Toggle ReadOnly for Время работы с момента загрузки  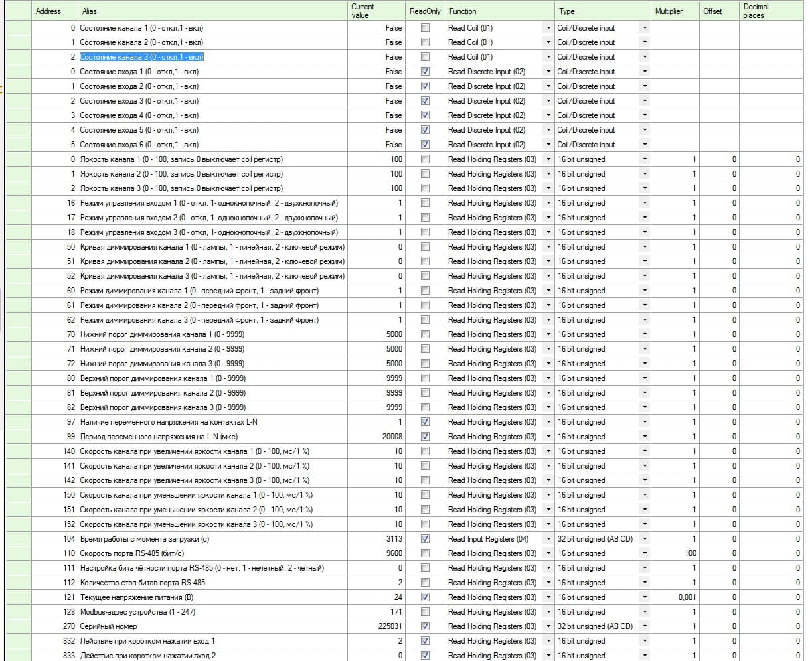click(x=425, y=539)
